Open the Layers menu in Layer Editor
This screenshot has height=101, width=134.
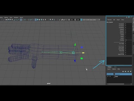pos(109,69)
